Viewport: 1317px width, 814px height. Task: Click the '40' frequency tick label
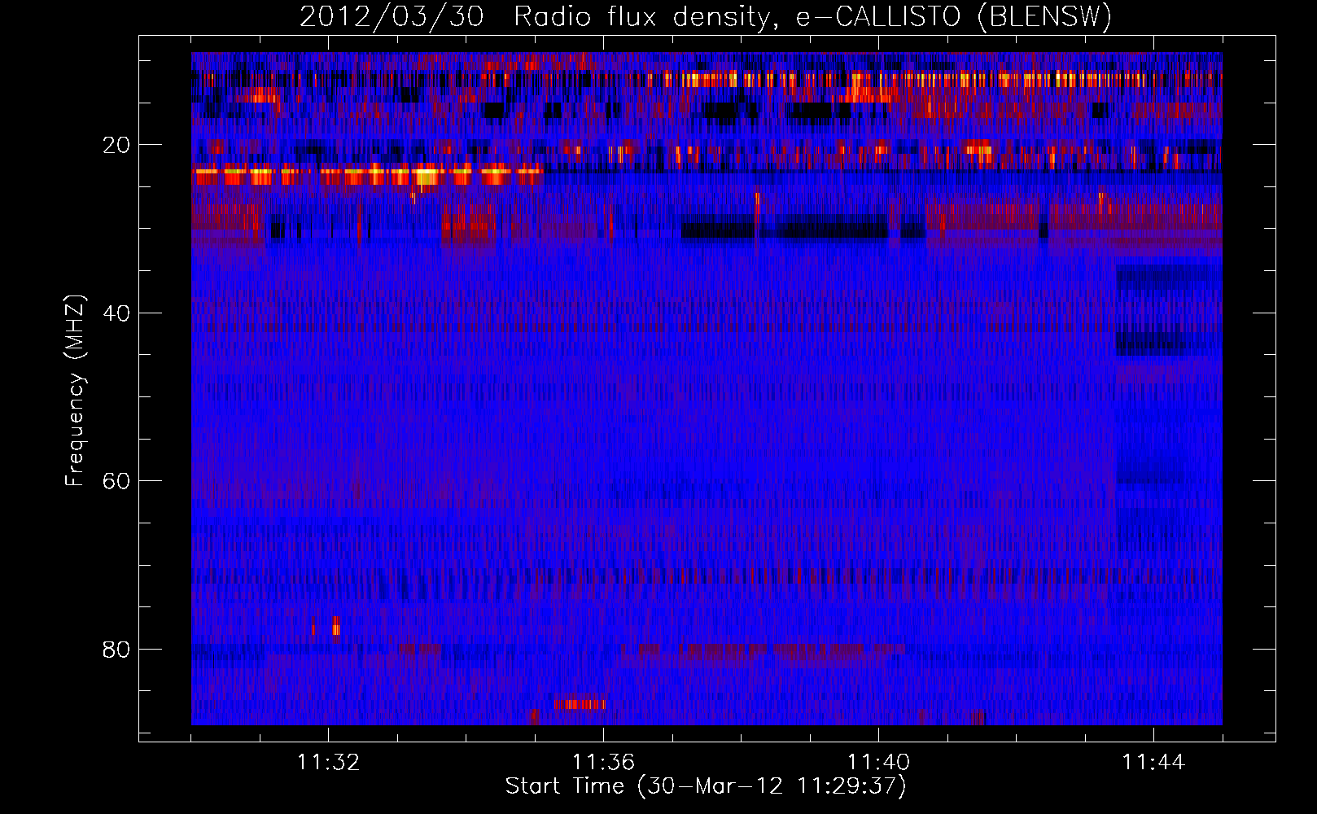(x=116, y=313)
